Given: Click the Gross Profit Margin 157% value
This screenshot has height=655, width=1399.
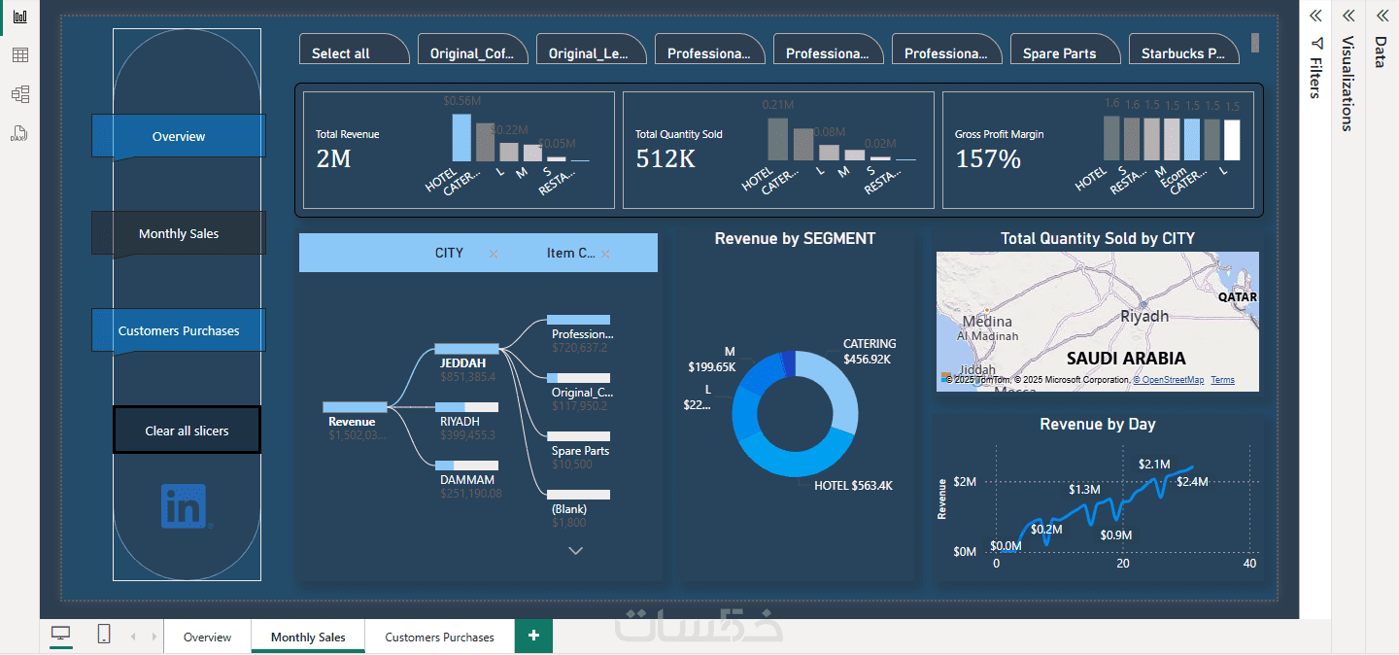Looking at the screenshot, I should point(988,158).
